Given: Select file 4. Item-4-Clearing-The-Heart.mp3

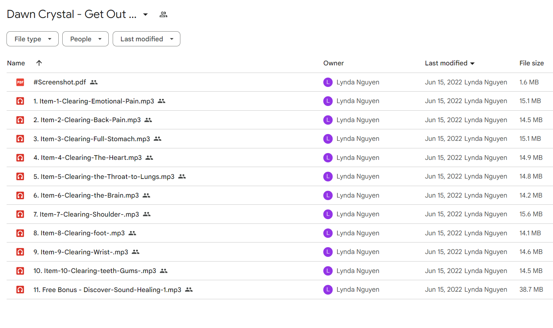Looking at the screenshot, I should pos(87,158).
